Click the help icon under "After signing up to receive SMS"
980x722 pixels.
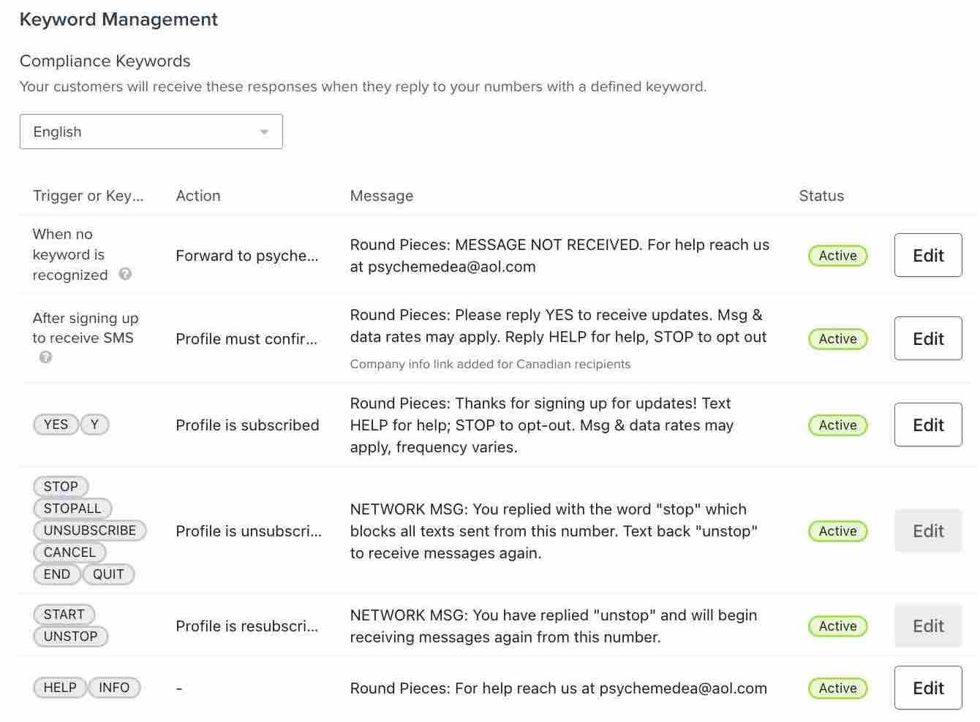pos(45,357)
